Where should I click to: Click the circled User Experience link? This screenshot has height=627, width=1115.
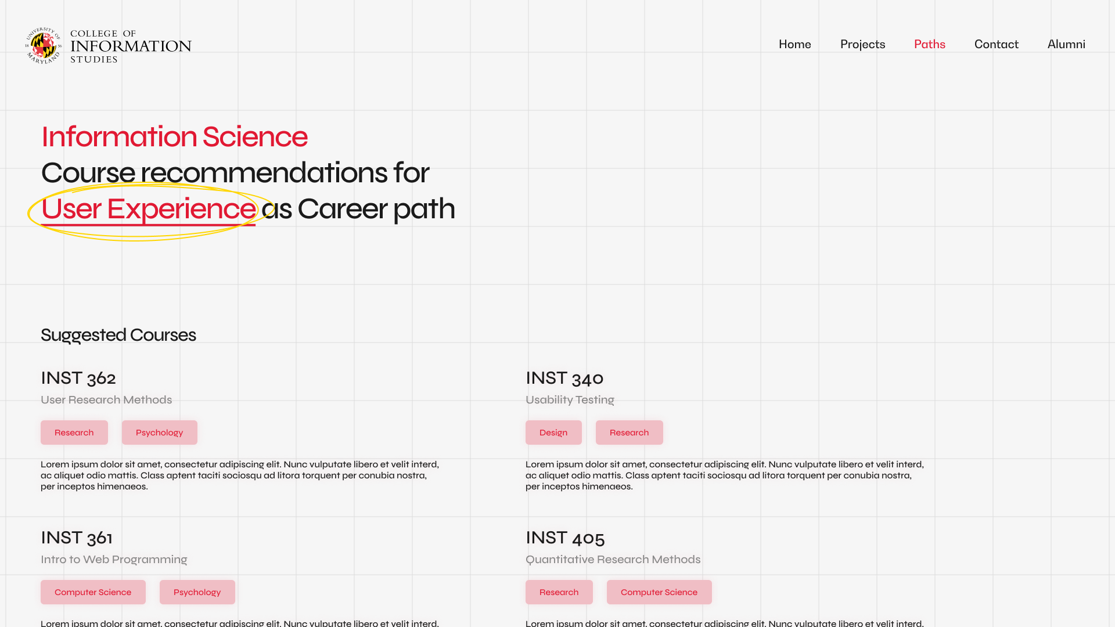[148, 209]
